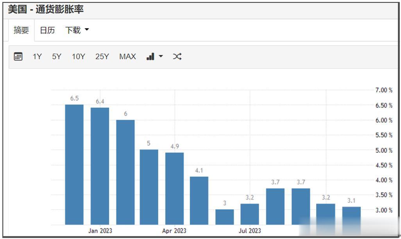Screen dimensions: 401x239
Task: Click the Jan 2023 axis label
Action: 100,231
